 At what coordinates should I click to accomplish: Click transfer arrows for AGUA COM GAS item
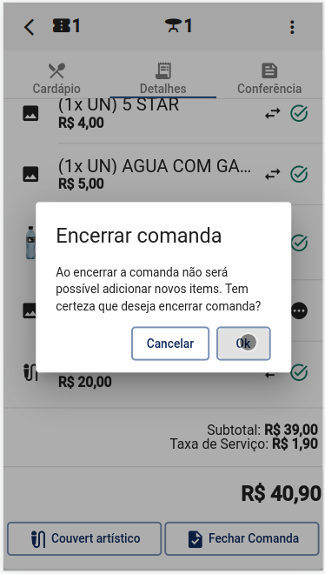pos(273,174)
